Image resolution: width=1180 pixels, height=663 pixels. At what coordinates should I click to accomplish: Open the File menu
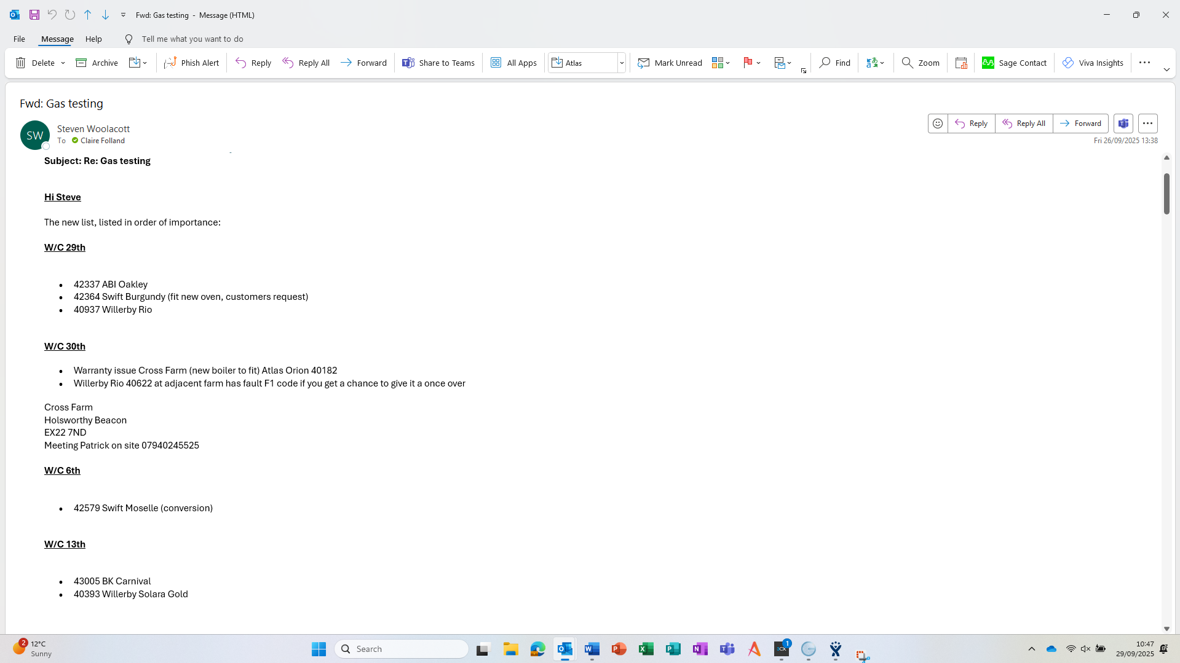coord(19,39)
